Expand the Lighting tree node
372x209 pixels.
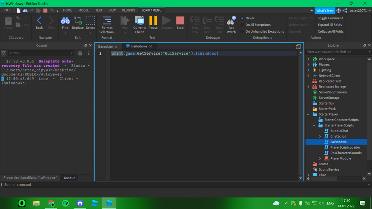(308, 70)
